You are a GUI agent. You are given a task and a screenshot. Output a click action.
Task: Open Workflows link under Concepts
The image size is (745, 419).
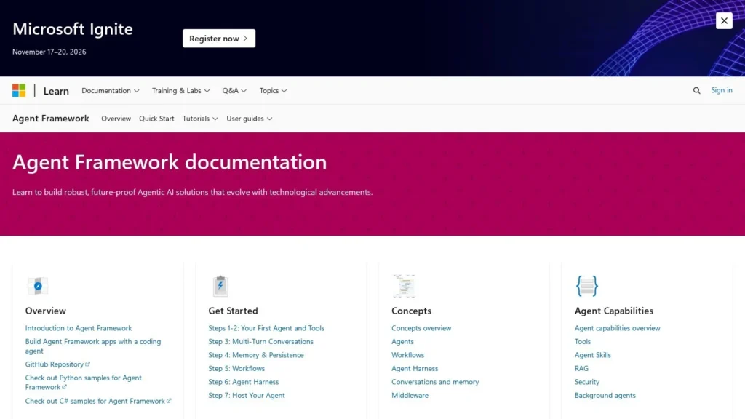pyautogui.click(x=407, y=355)
